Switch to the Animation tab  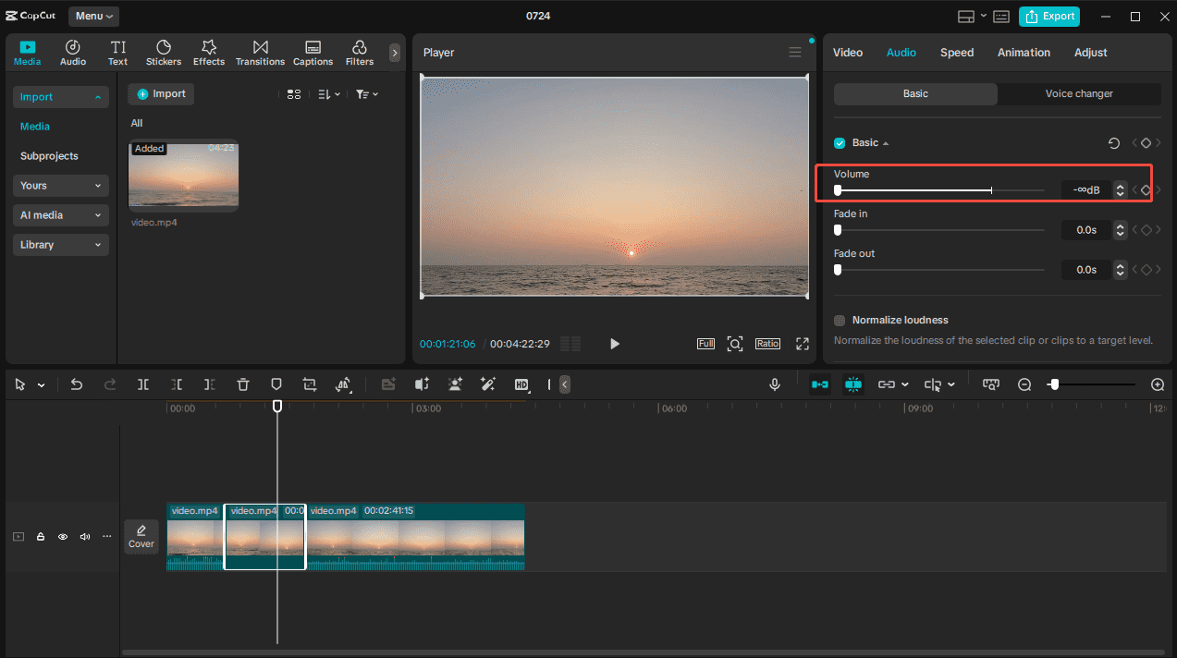(1024, 53)
